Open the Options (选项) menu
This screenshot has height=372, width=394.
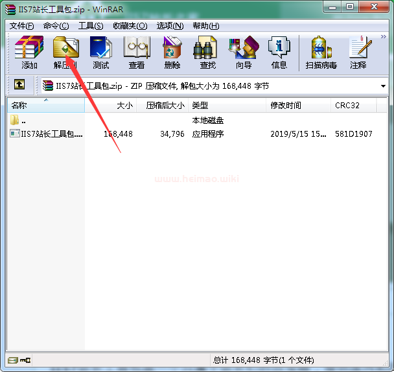(x=170, y=26)
